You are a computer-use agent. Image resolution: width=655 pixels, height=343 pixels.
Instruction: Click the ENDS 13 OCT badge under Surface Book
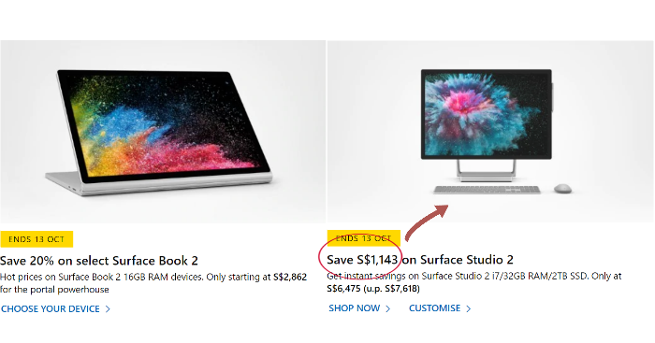tap(36, 239)
